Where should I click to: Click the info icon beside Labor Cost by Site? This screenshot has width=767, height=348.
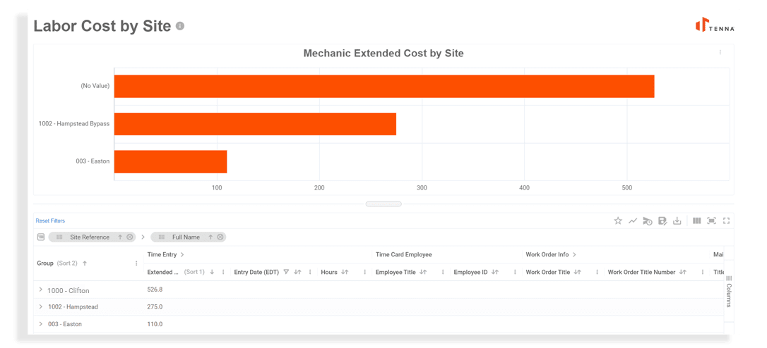point(180,26)
